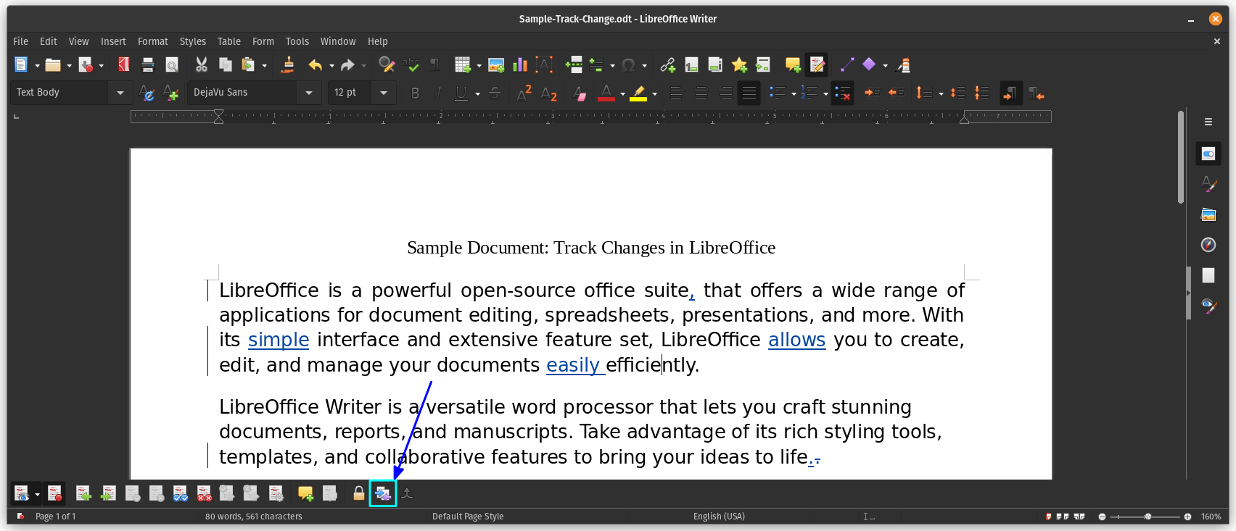1236x531 pixels.
Task: Click the Font Name input field
Action: [x=242, y=93]
